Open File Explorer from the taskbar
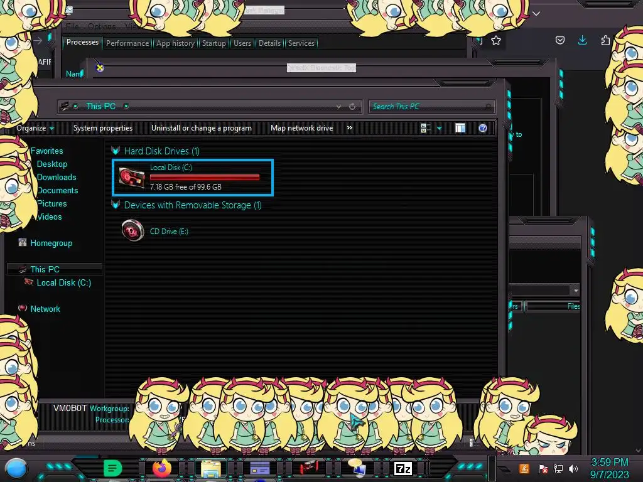This screenshot has width=643, height=482. (x=211, y=468)
